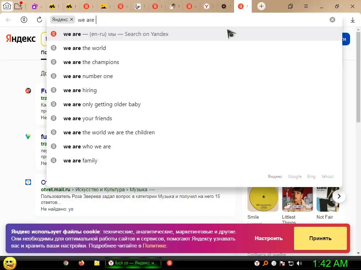Launch Chrome from the taskbar
Screen dimensions: 361x270
coord(66,263)
